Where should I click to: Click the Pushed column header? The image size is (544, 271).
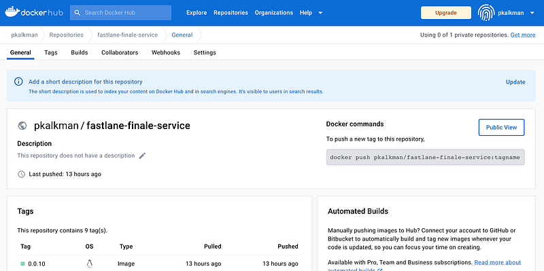pyautogui.click(x=288, y=247)
